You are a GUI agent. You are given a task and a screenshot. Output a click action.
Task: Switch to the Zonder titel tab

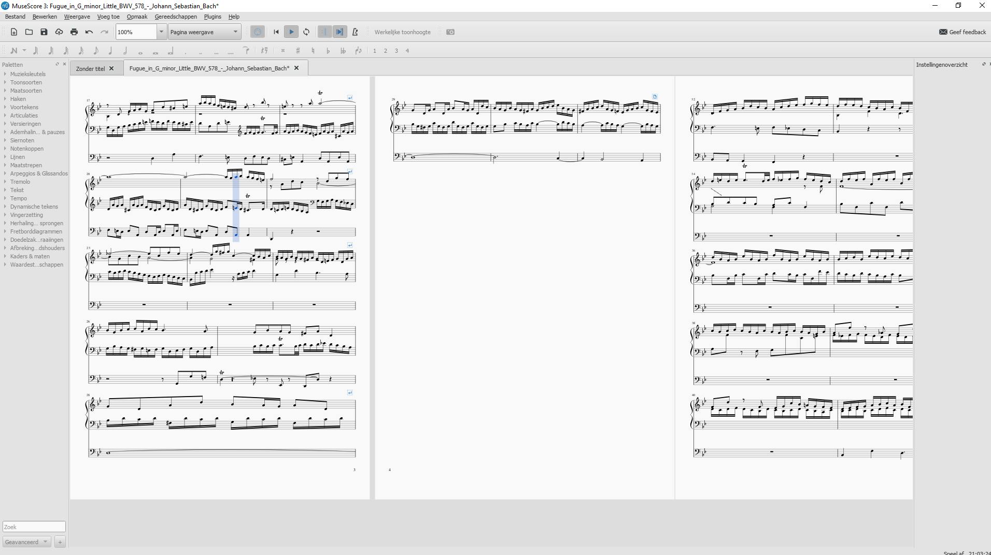[x=90, y=68]
